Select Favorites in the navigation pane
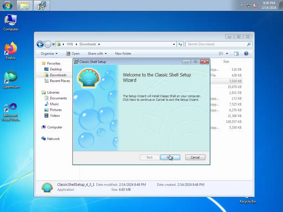Viewport: 283px width, 212px height. 54,63
